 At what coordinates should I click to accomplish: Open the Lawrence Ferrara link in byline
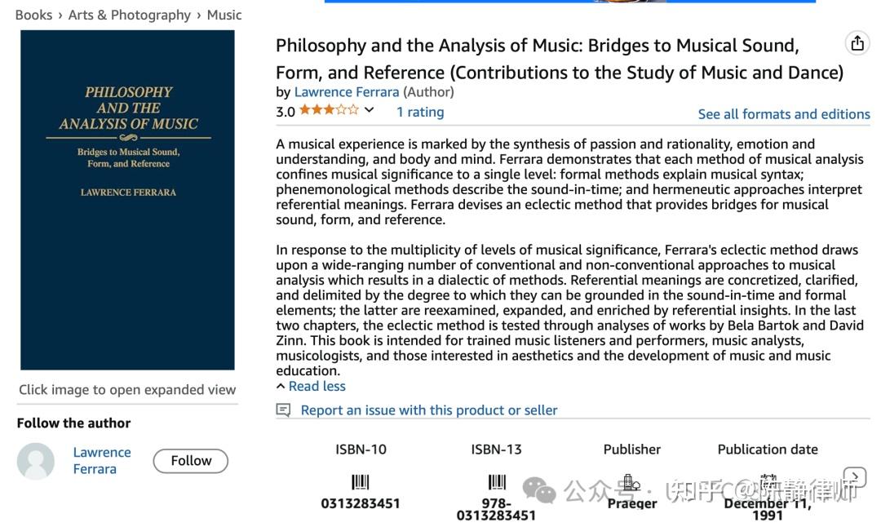click(346, 92)
